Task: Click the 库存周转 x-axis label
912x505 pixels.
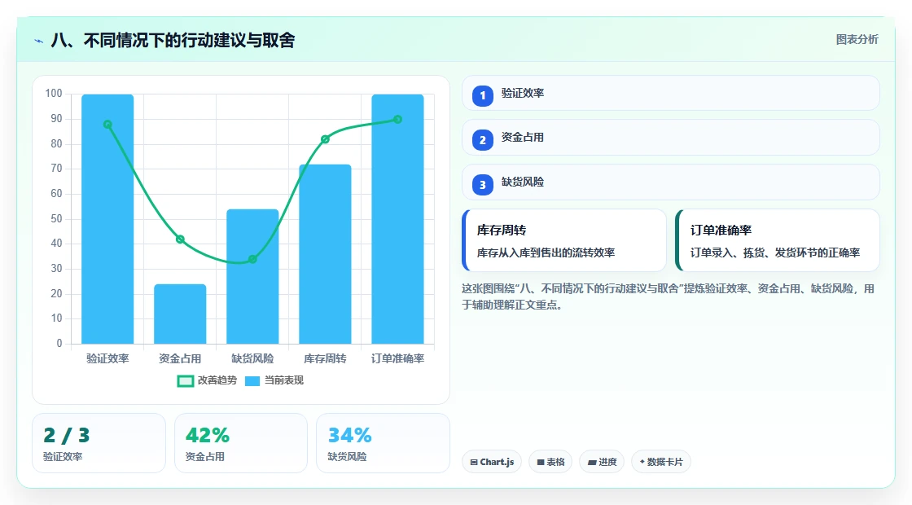Action: click(325, 359)
